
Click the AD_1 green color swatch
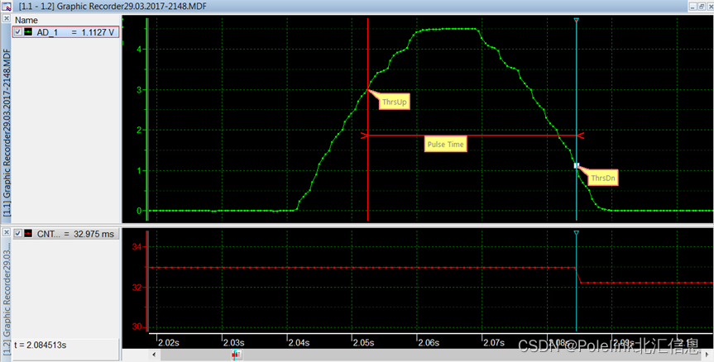pos(28,32)
